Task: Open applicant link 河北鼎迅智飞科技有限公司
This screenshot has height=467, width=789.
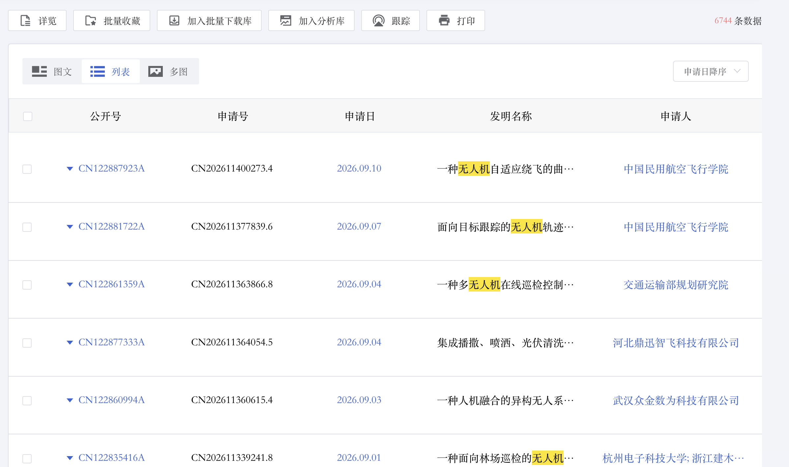Action: pos(676,343)
